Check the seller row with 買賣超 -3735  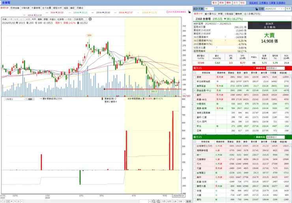pyautogui.click(x=195, y=150)
